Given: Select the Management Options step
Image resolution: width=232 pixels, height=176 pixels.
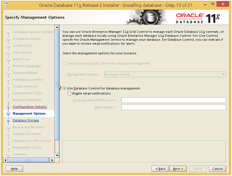Looking at the screenshot, I should [x=29, y=113].
